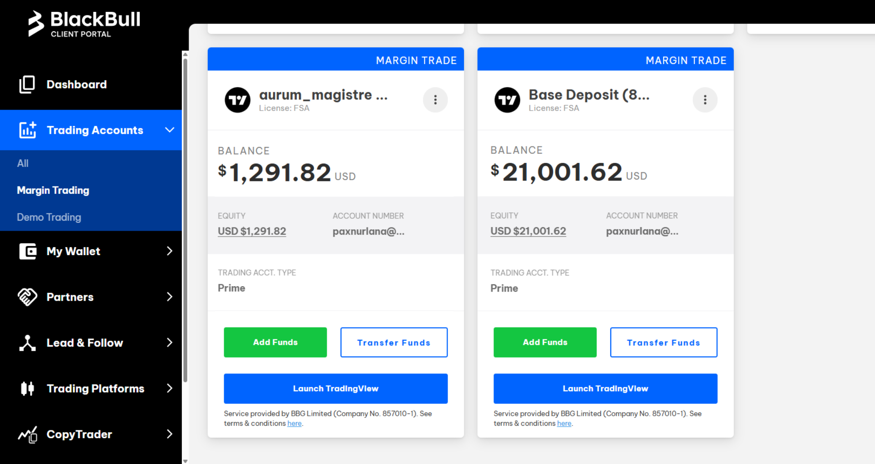Expand the Partners submenu arrow
Viewport: 875px width, 464px height.
pos(170,297)
